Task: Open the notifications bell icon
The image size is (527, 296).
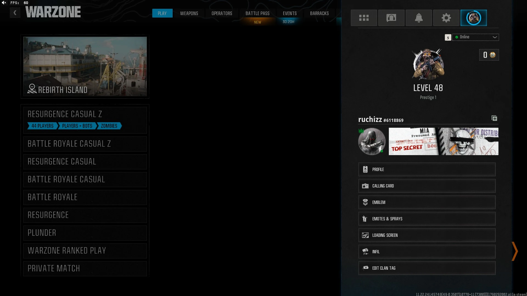Action: [x=419, y=18]
